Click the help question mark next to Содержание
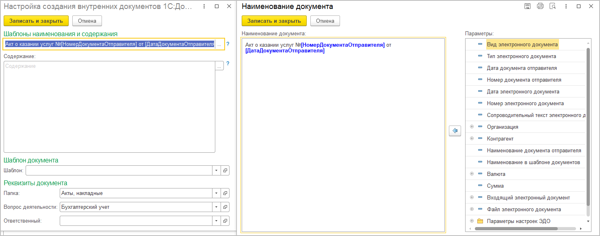The height and width of the screenshot is (236, 600). [228, 64]
